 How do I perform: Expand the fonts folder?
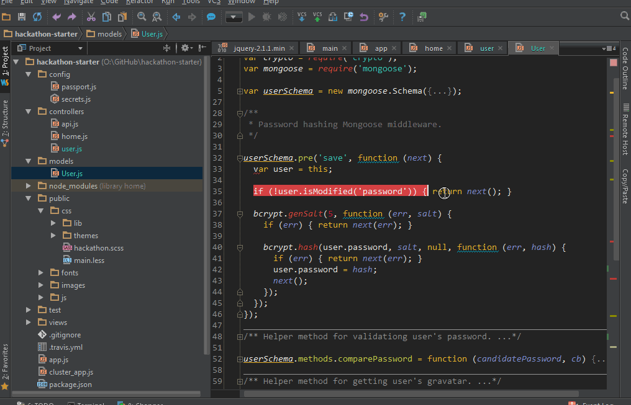40,273
